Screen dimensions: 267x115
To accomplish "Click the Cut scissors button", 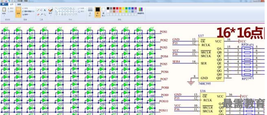I will coord(11,8).
